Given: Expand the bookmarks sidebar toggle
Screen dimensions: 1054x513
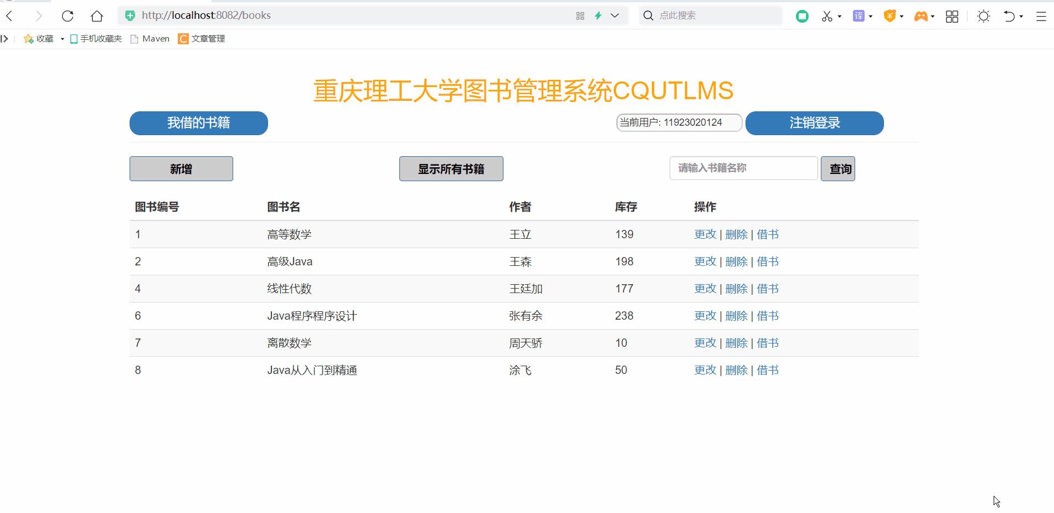Looking at the screenshot, I should coord(4,39).
